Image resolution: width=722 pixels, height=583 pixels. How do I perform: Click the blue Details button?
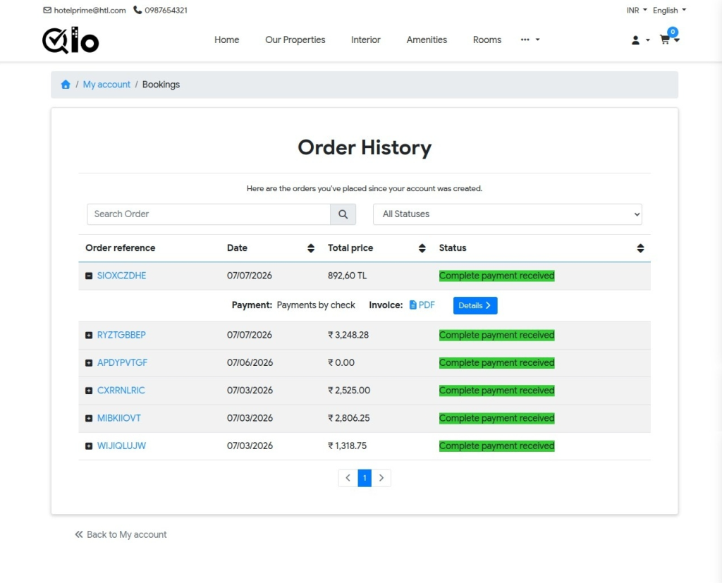(475, 305)
